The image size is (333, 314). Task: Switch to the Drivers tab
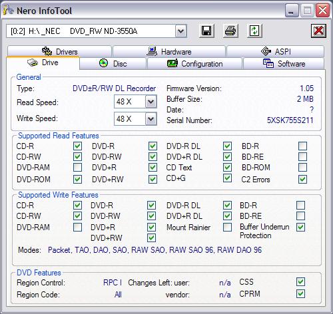coord(59,51)
